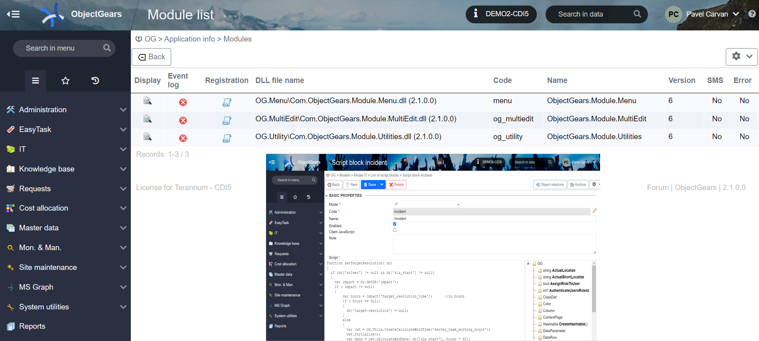Open the Requests menu item
Image resolution: width=759 pixels, height=341 pixels.
pyautogui.click(x=35, y=189)
